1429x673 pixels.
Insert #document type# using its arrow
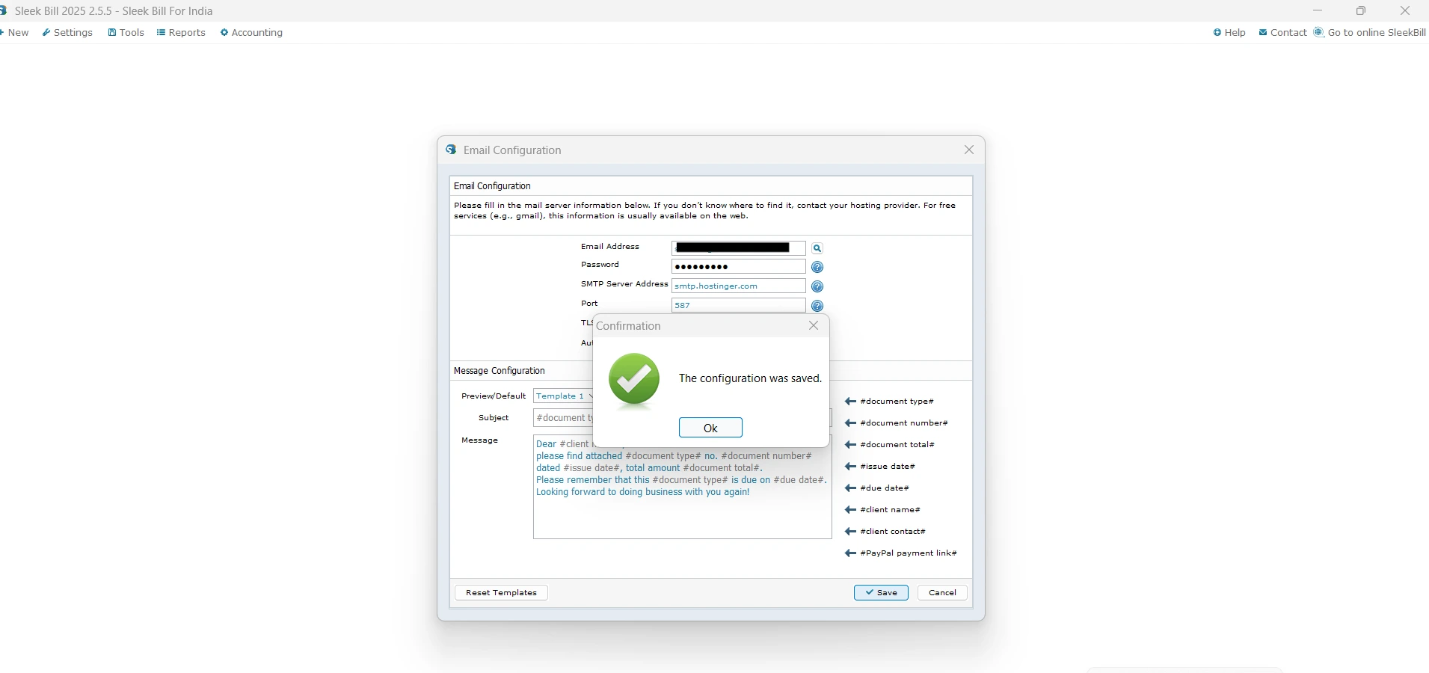point(850,402)
